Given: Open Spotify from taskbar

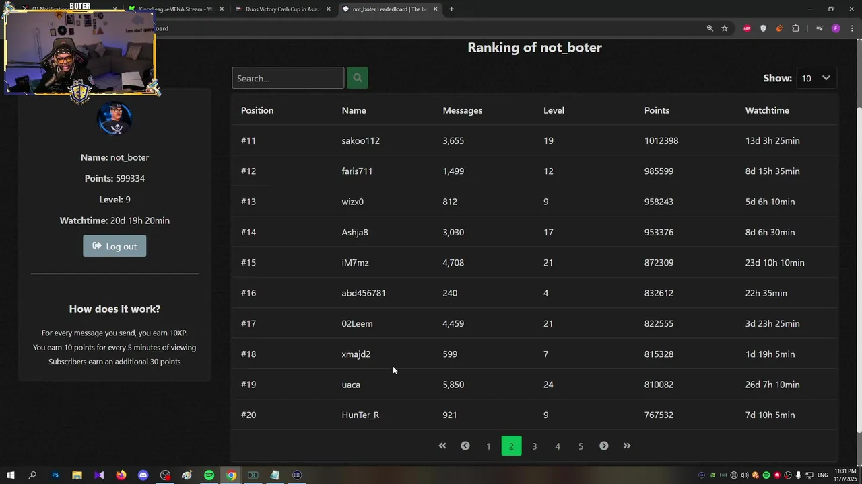Looking at the screenshot, I should (x=209, y=475).
